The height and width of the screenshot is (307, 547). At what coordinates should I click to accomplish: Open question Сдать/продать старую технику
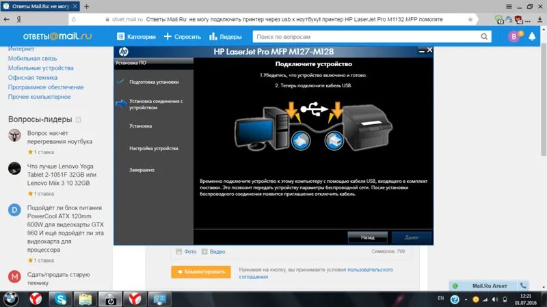click(x=59, y=279)
